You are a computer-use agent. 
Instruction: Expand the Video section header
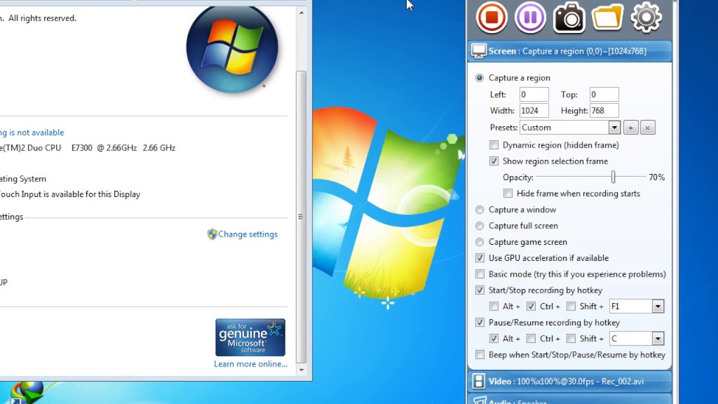[569, 382]
